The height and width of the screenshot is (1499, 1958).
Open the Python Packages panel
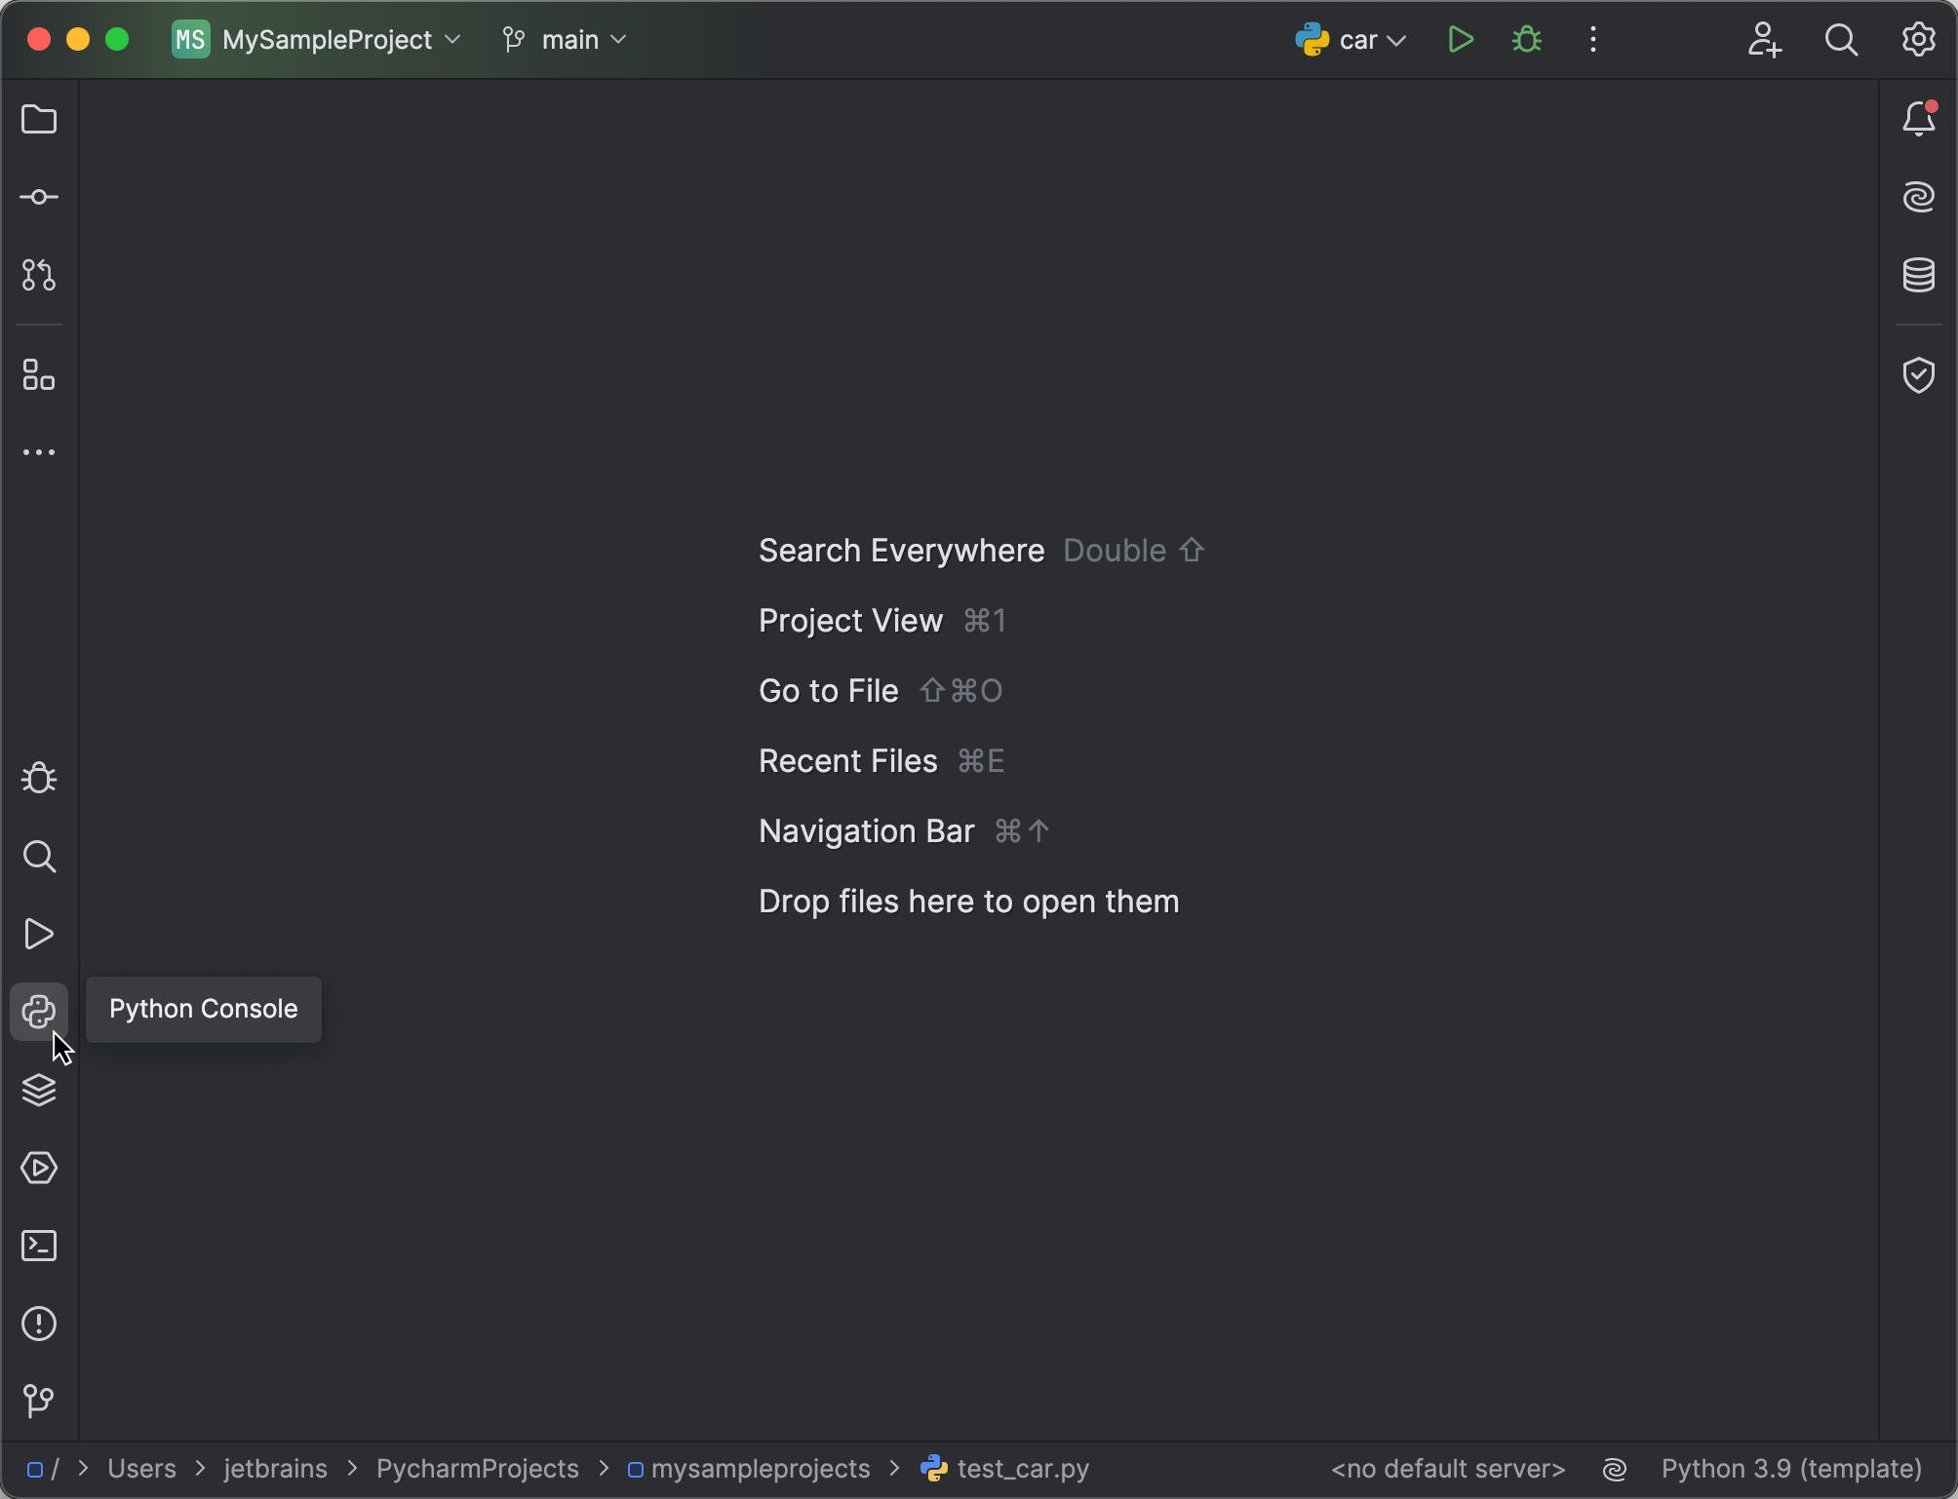[x=39, y=1090]
